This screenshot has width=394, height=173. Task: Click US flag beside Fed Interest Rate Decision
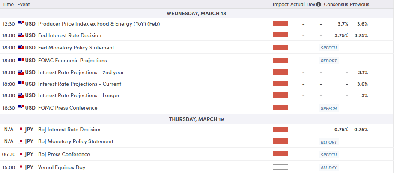click(21, 35)
